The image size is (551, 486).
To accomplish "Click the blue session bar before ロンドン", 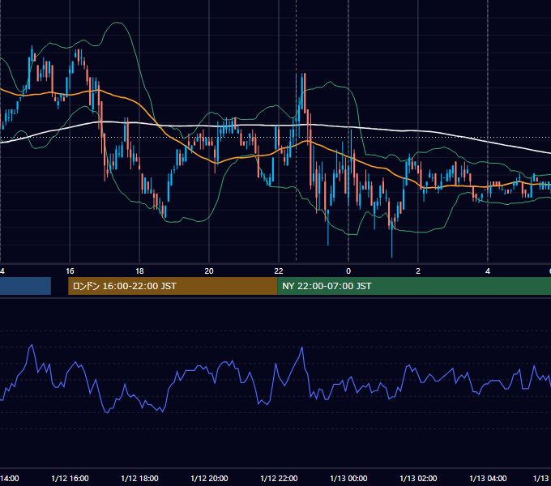I will pos(25,286).
